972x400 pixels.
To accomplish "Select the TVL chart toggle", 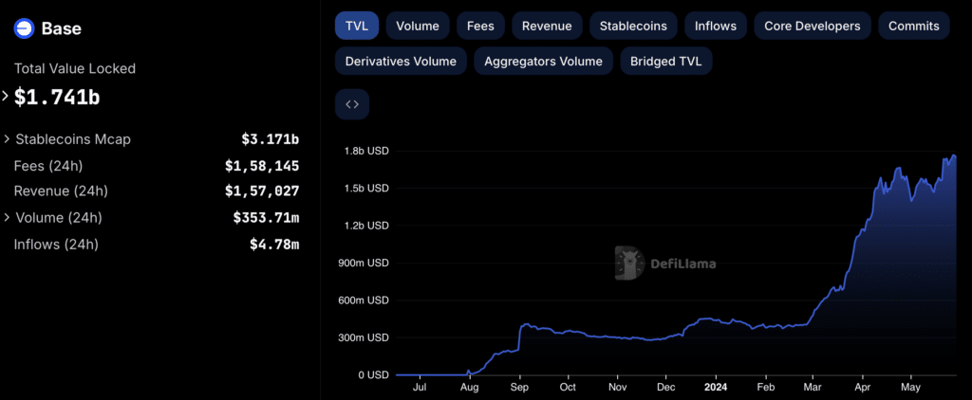I will 357,26.
